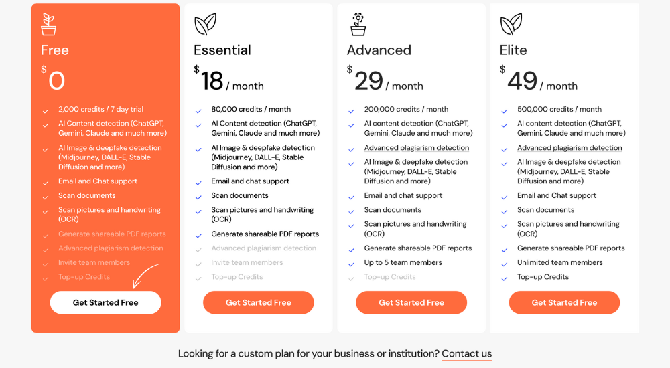
Task: Click the Essential plan heading
Action: coord(222,50)
